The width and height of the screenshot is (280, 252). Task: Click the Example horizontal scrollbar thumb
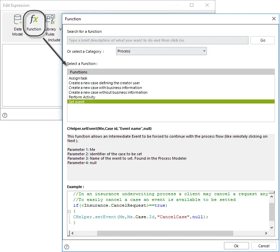[165, 233]
